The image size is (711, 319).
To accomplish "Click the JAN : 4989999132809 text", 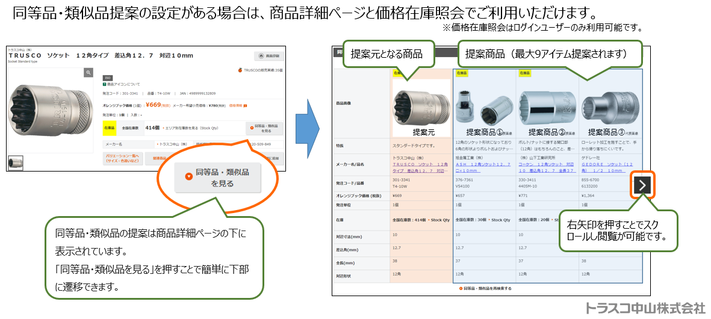I will pyautogui.click(x=197, y=93).
